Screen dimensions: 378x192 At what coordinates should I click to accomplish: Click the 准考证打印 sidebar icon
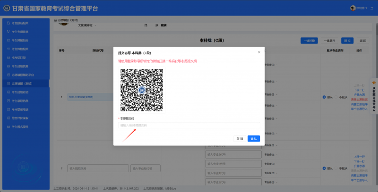point(8,58)
